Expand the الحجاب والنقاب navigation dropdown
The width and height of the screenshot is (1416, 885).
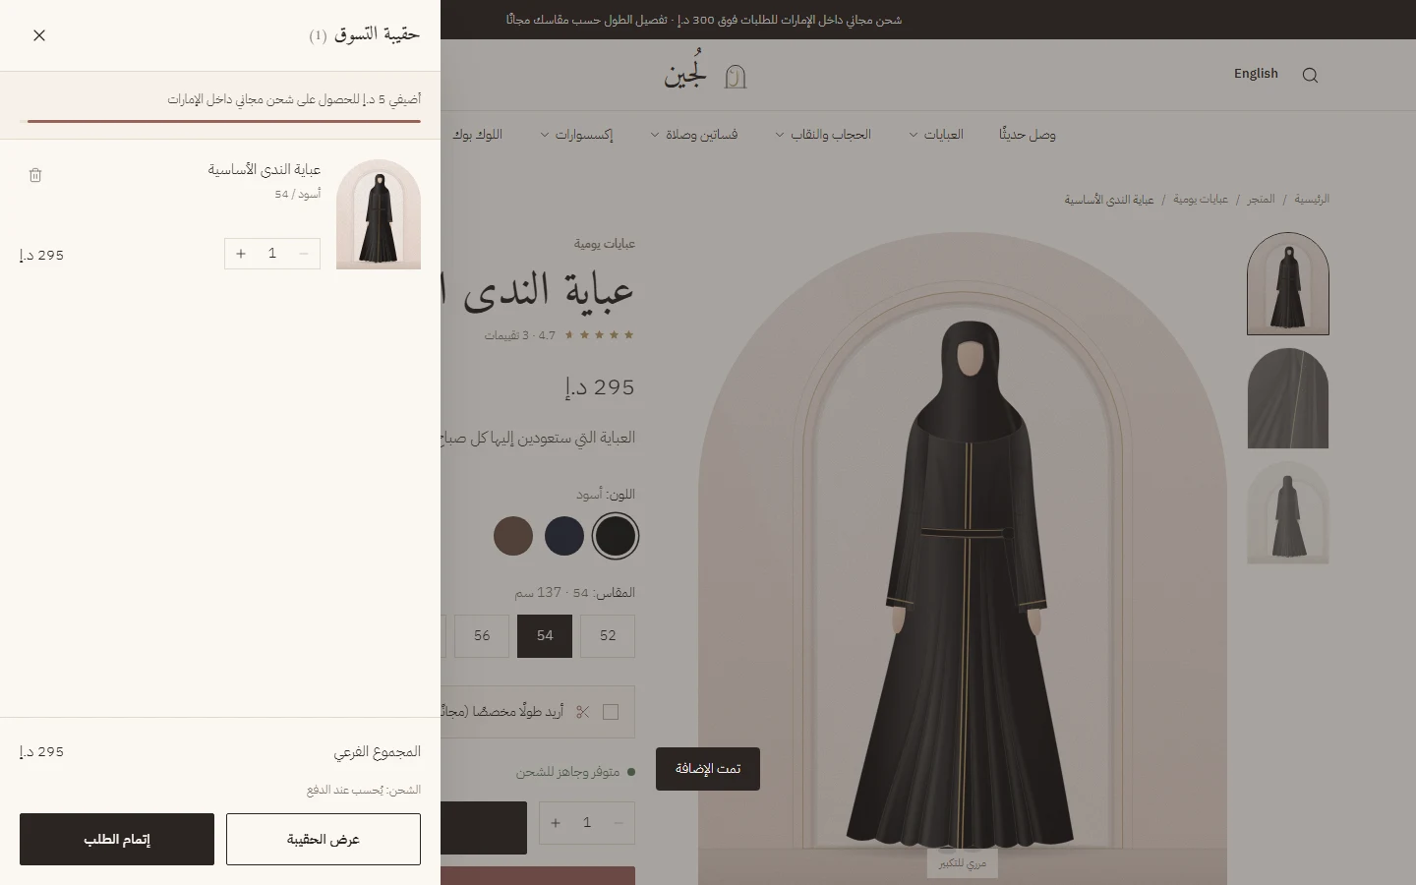pyautogui.click(x=823, y=135)
